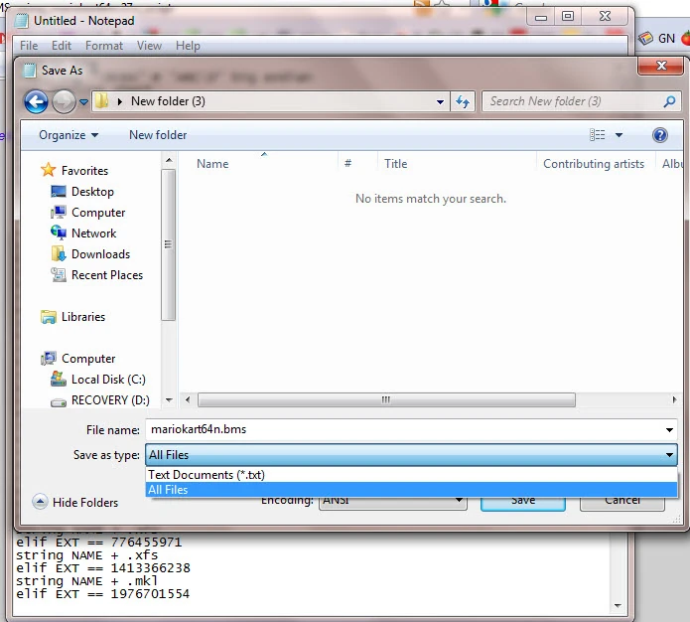Screen dimensions: 690x622
Task: Click file list horizontal scrollbar thumb
Action: pos(386,400)
